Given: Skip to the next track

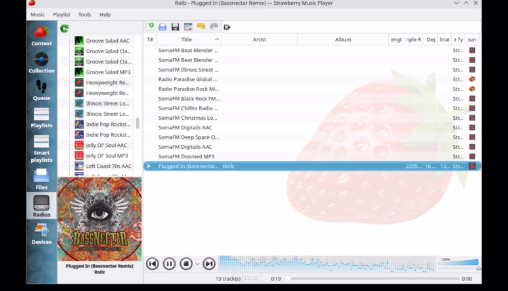Looking at the screenshot, I should coord(209,264).
